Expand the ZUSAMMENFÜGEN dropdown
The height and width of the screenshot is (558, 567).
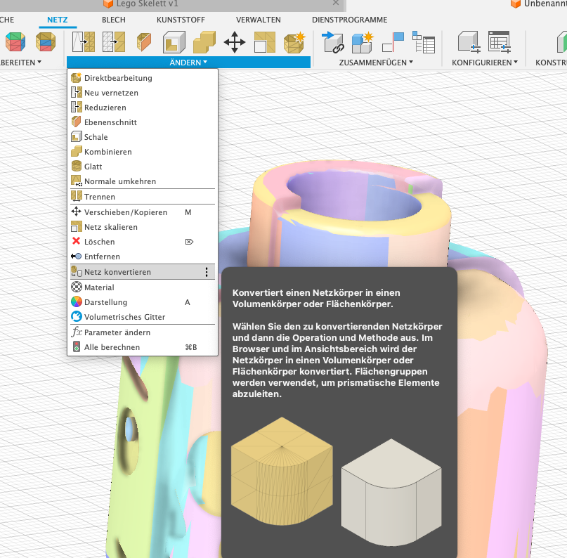click(x=375, y=63)
